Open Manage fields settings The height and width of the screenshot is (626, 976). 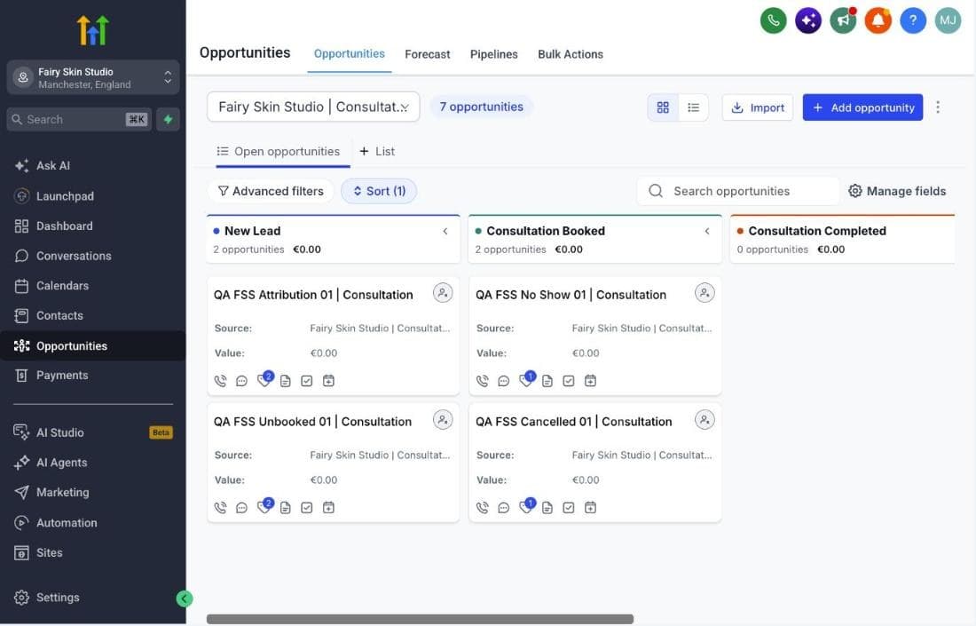pyautogui.click(x=897, y=191)
